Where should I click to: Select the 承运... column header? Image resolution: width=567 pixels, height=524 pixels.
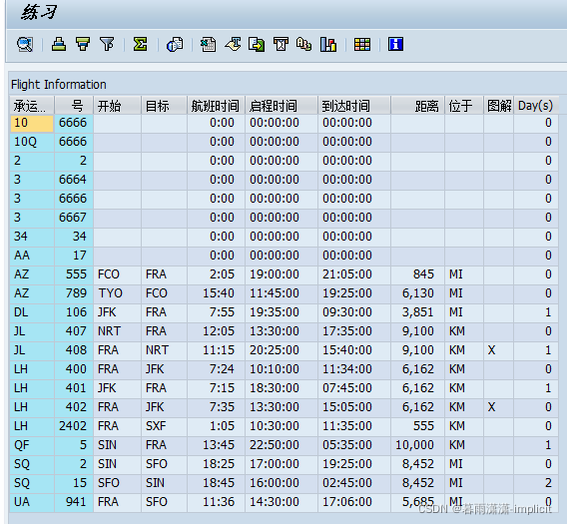click(32, 106)
